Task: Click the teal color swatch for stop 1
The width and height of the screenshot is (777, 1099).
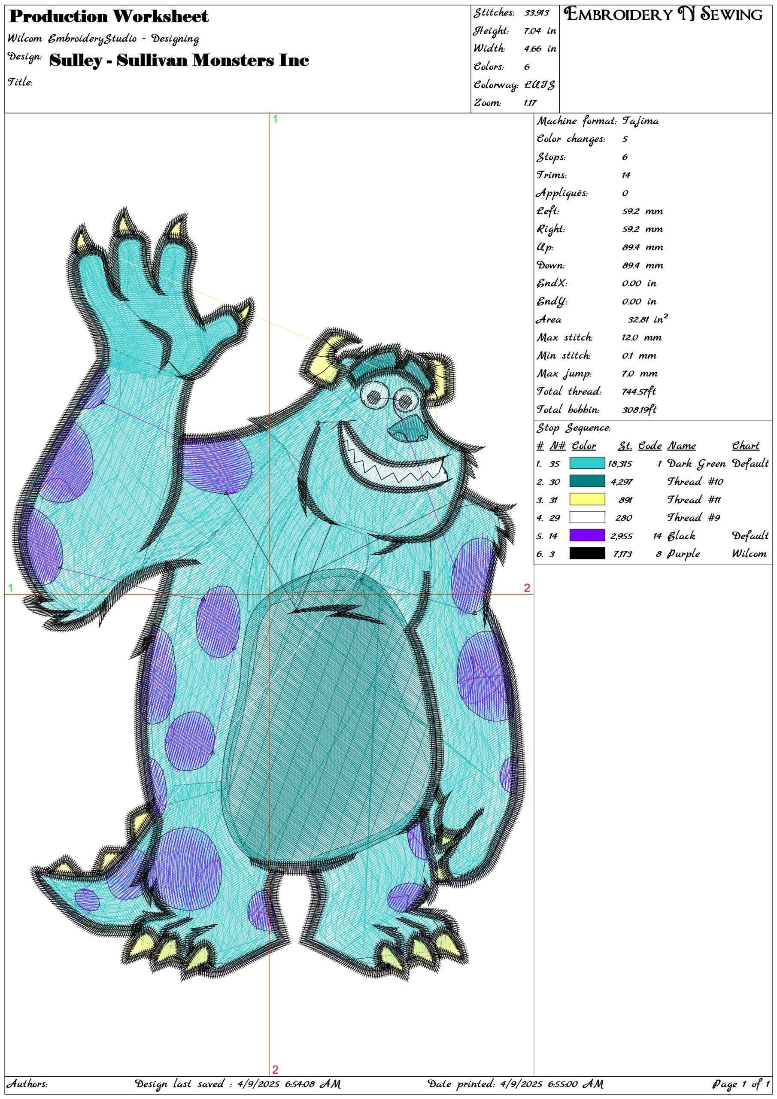Action: [x=587, y=463]
